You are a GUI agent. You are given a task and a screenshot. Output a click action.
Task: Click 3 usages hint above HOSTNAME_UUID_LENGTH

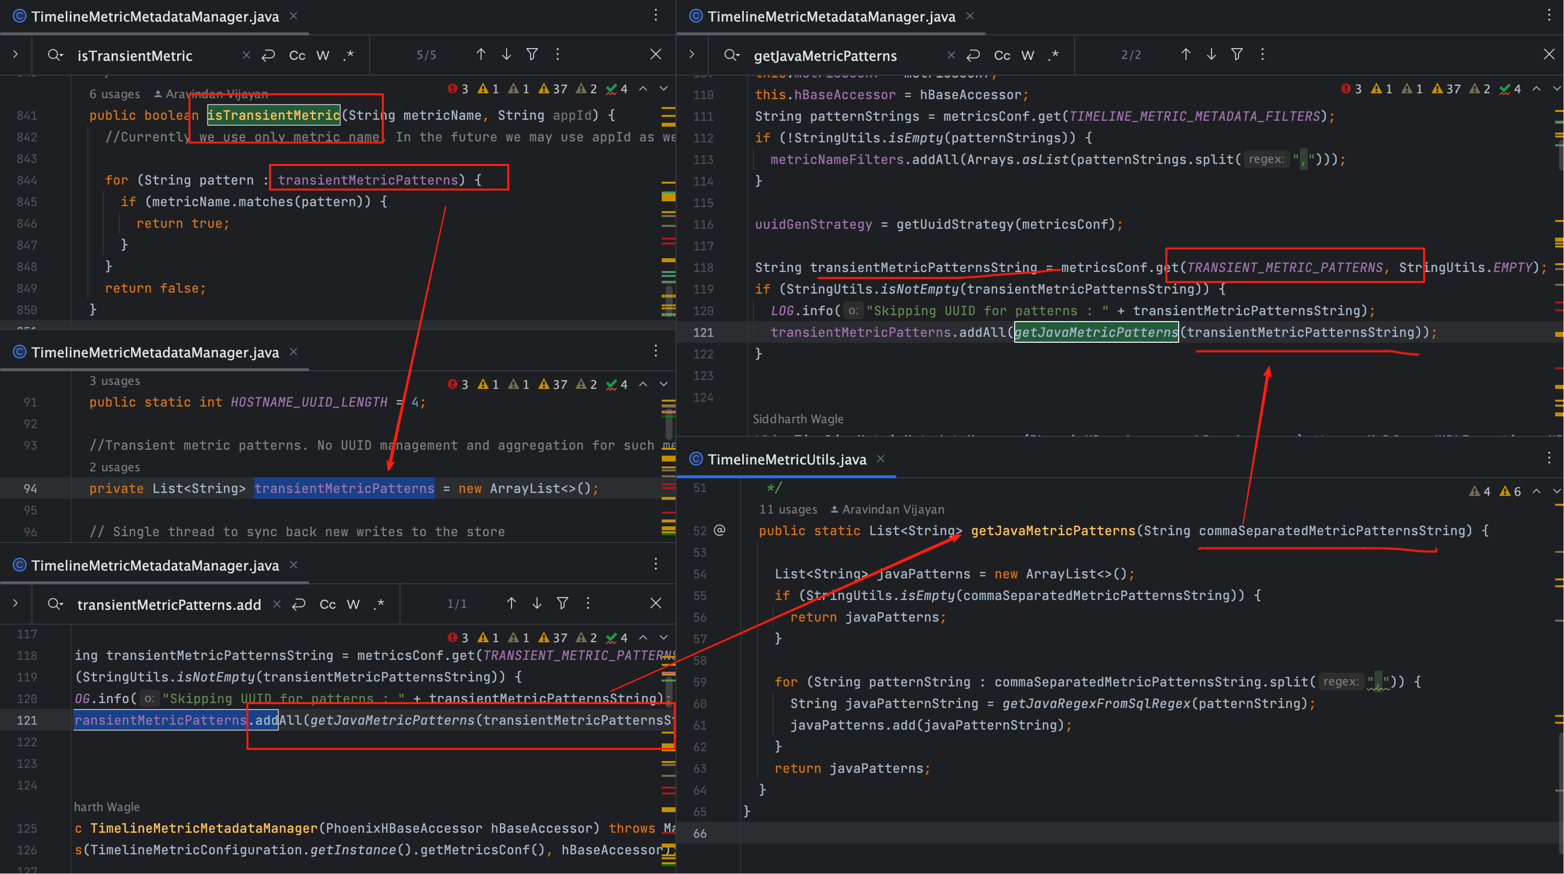click(x=114, y=381)
